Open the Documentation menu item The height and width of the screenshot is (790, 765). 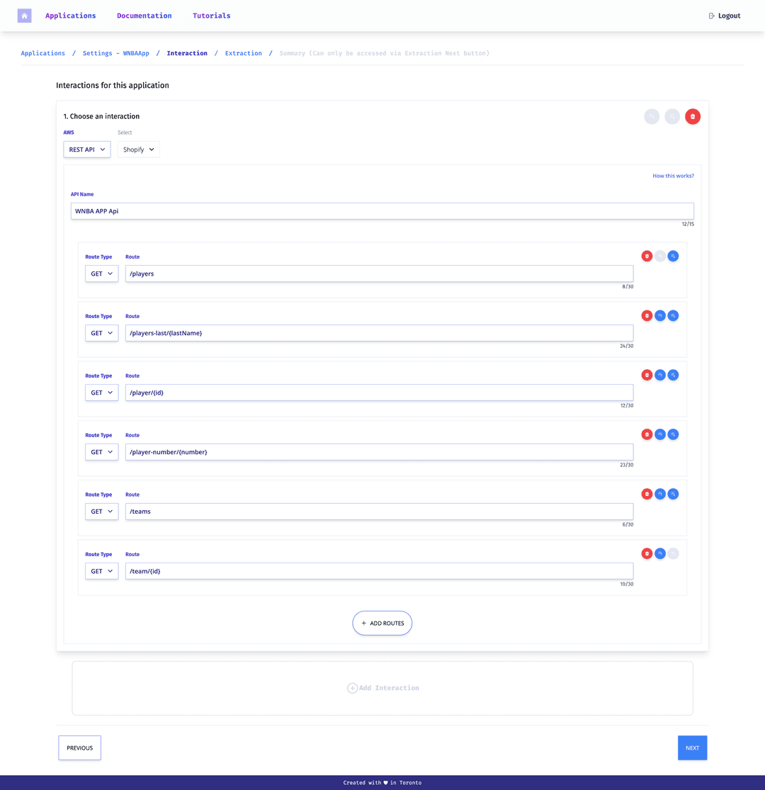[144, 16]
